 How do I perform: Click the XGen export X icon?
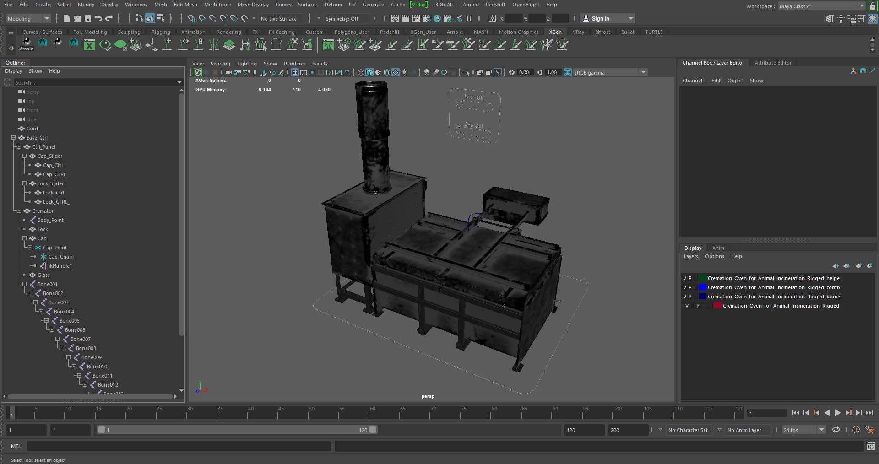tap(89, 45)
